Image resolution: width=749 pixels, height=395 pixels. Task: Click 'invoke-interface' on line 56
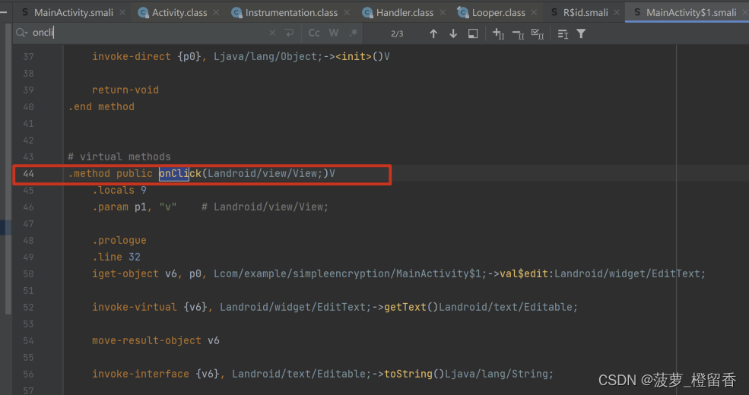[x=141, y=374]
